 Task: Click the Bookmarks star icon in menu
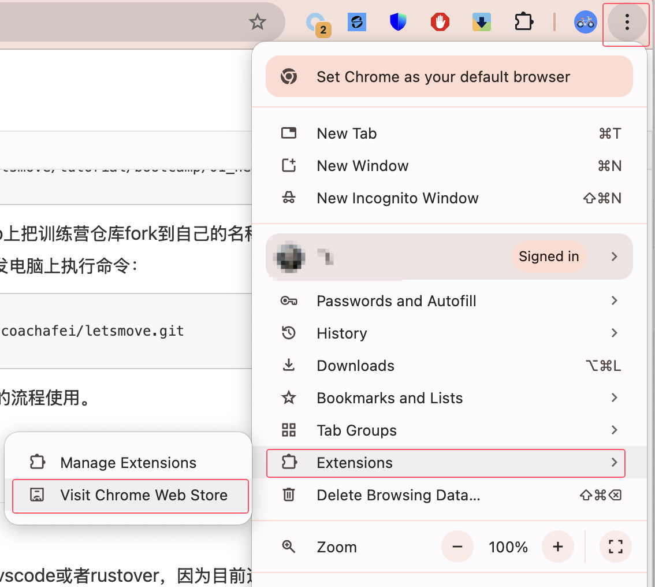pos(289,397)
